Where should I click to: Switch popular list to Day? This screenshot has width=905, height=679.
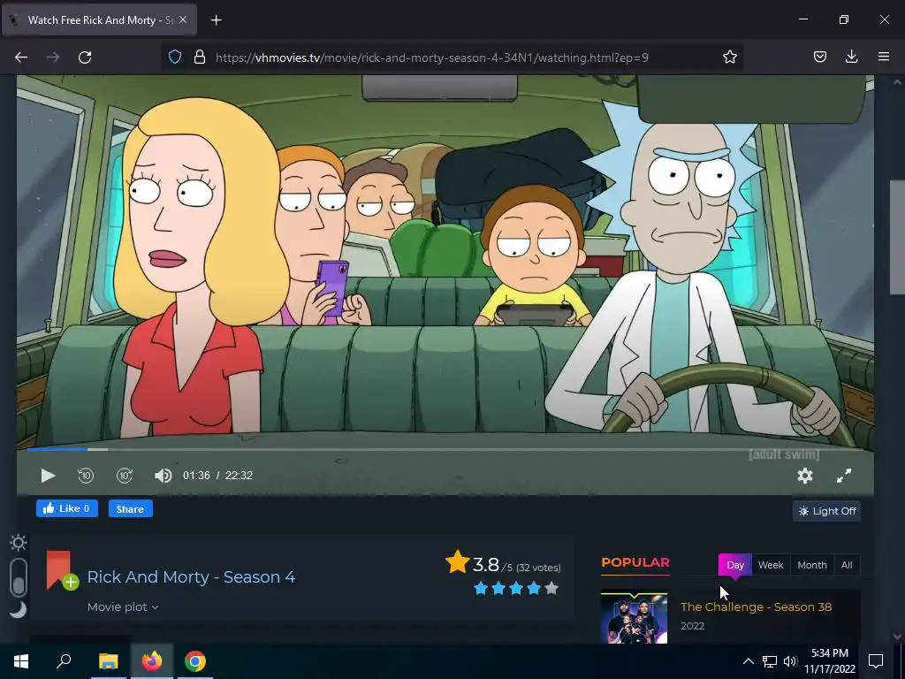(x=734, y=565)
